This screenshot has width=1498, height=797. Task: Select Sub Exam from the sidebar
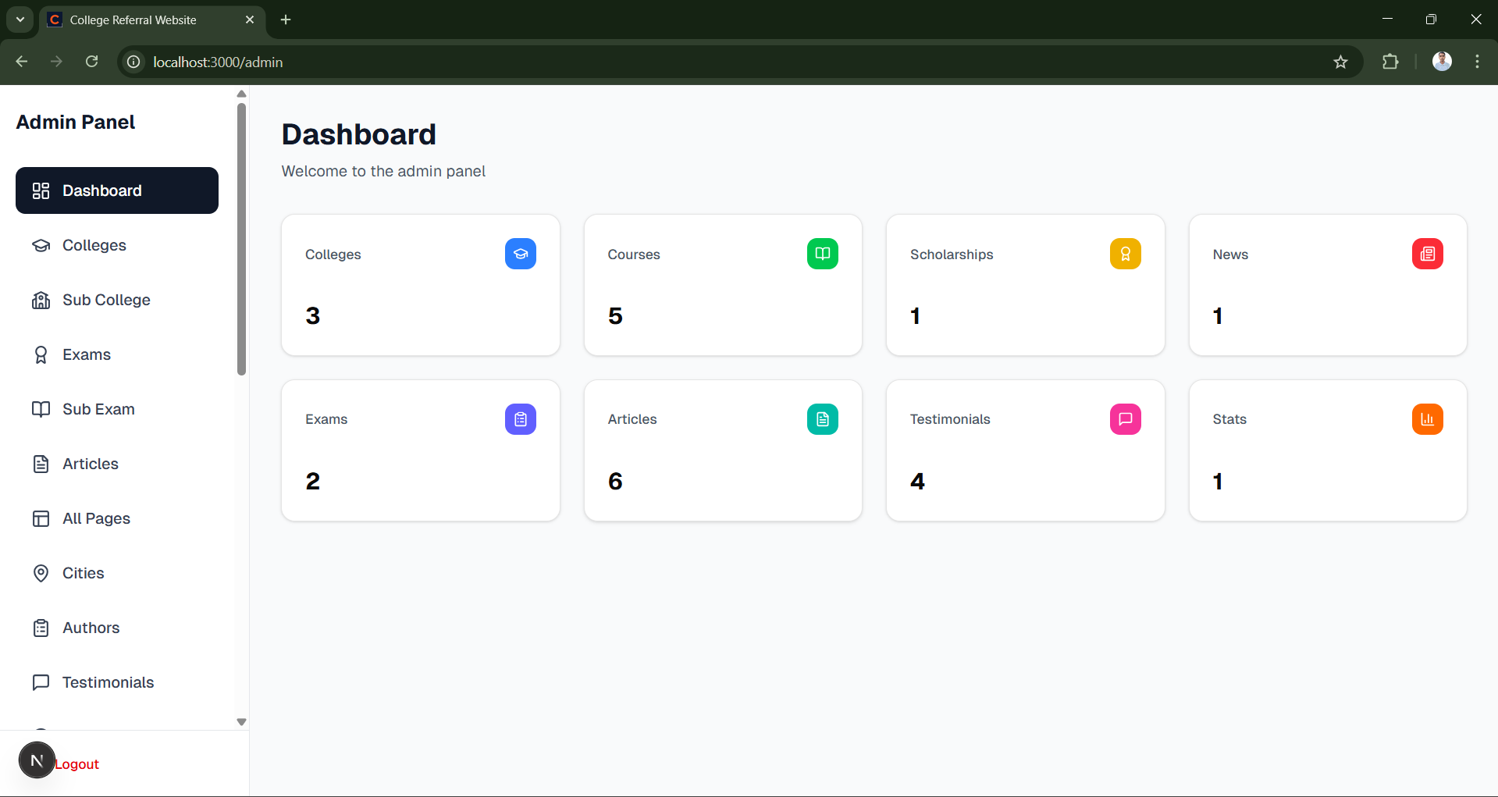98,409
